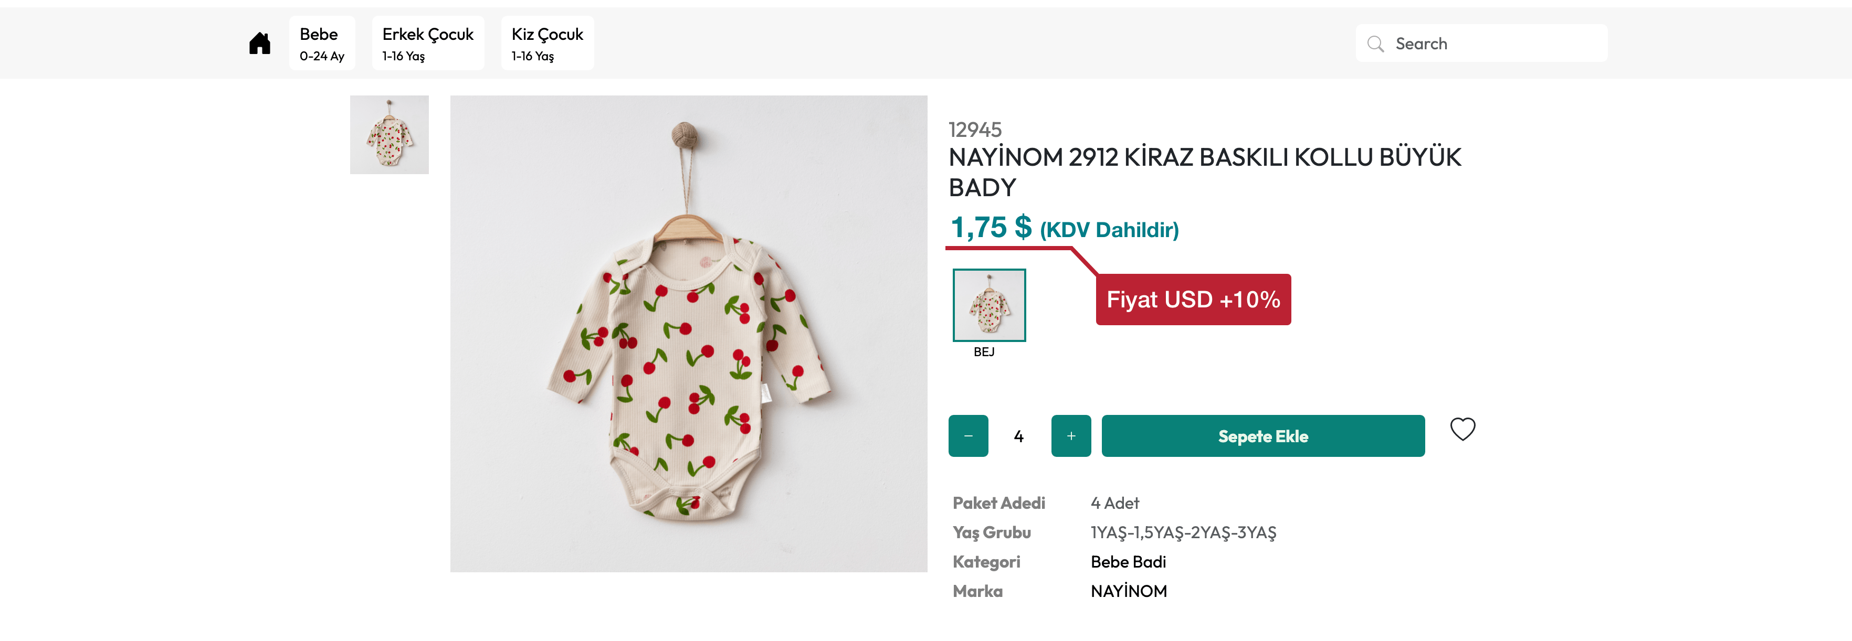Click the 1,75 $ price text
Screen dimensions: 1852x641
pos(991,228)
